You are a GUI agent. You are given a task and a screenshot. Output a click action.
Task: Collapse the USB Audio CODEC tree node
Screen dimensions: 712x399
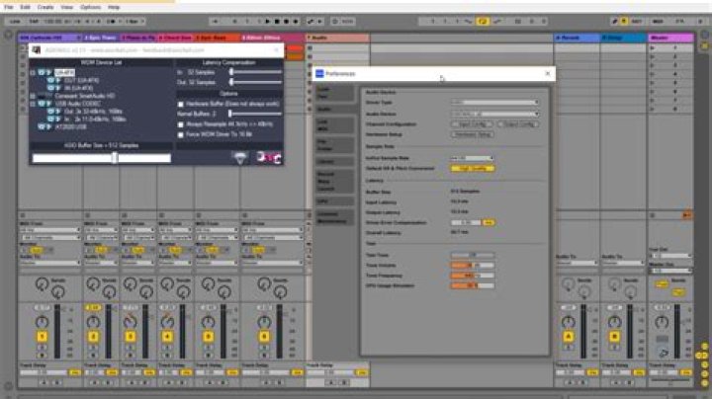tap(33, 104)
